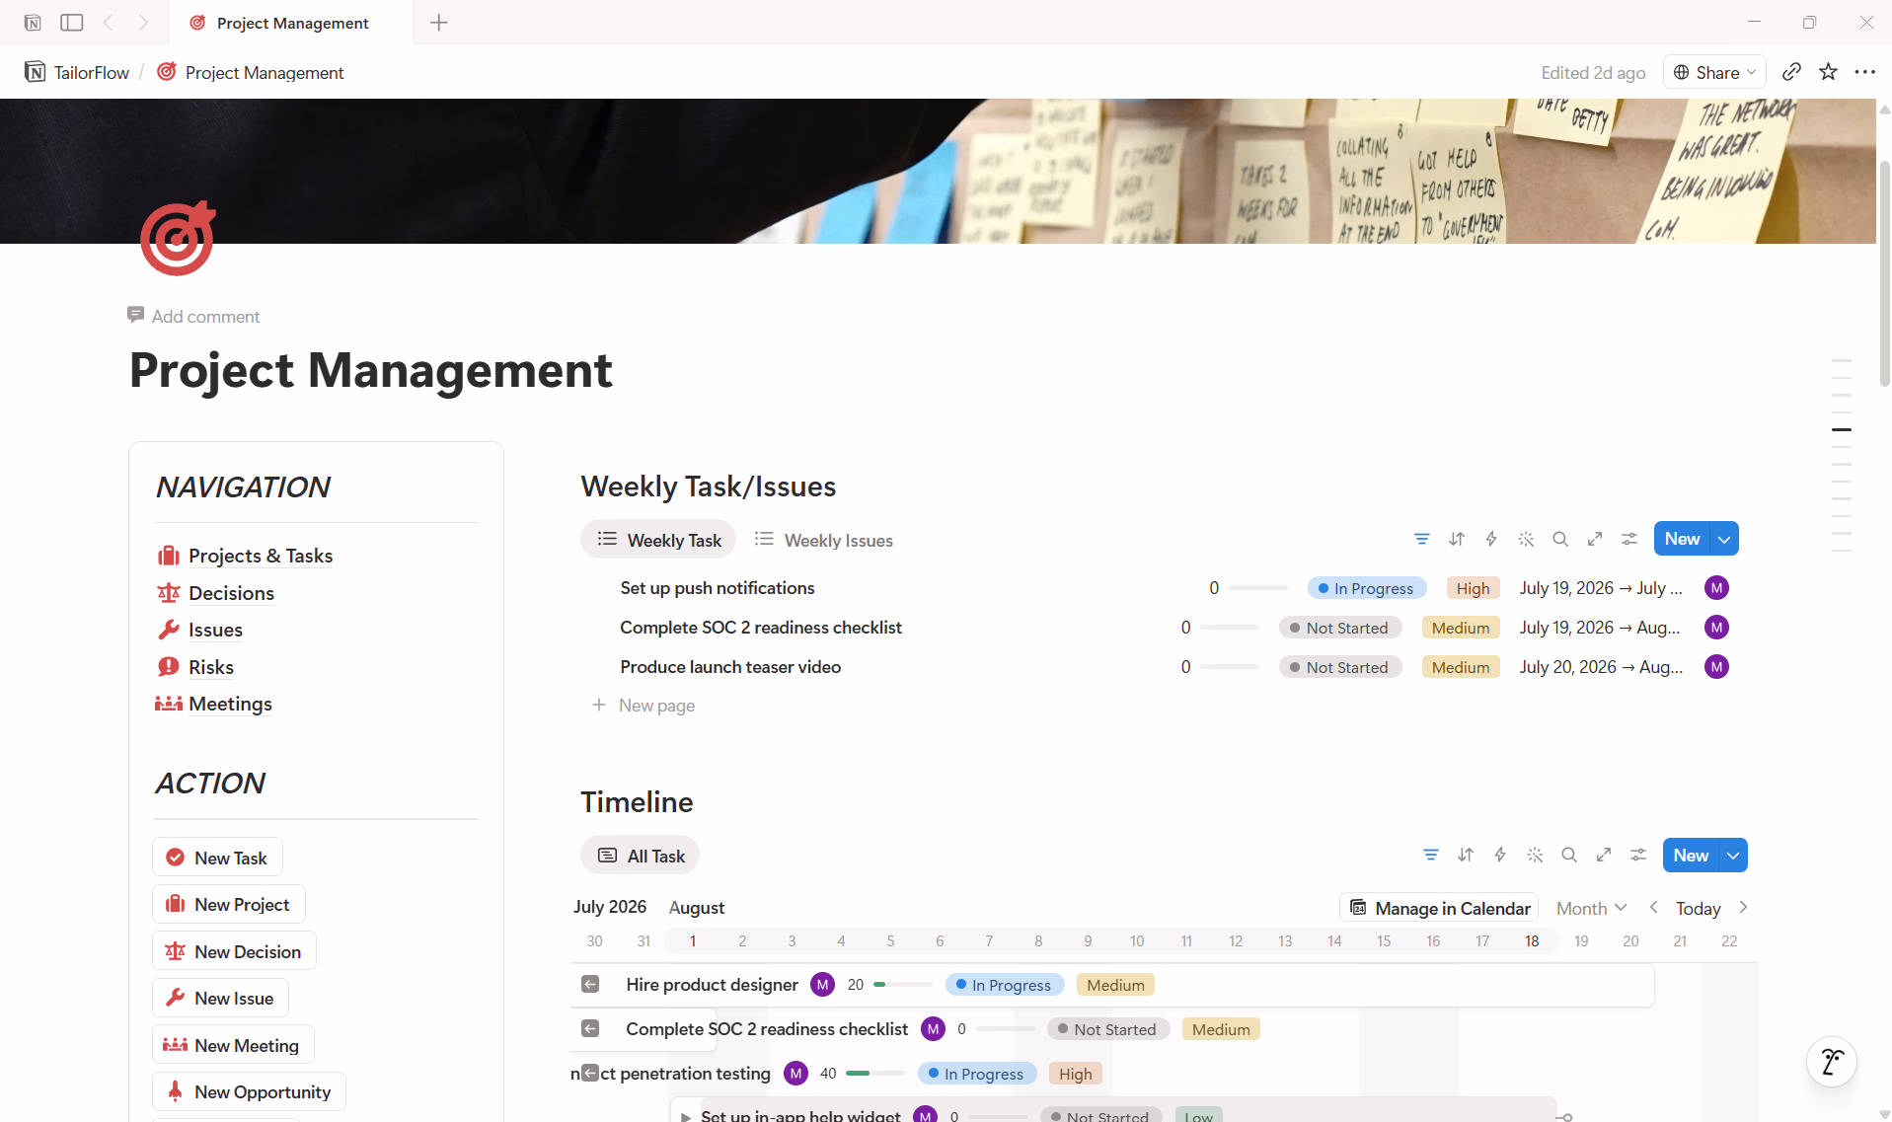Viewport: 1892px width, 1122px height.
Task: Create new Weekly Task with New button
Action: [x=1682, y=539]
